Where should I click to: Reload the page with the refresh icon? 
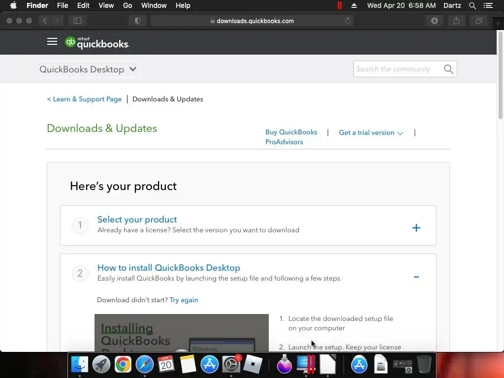347,21
